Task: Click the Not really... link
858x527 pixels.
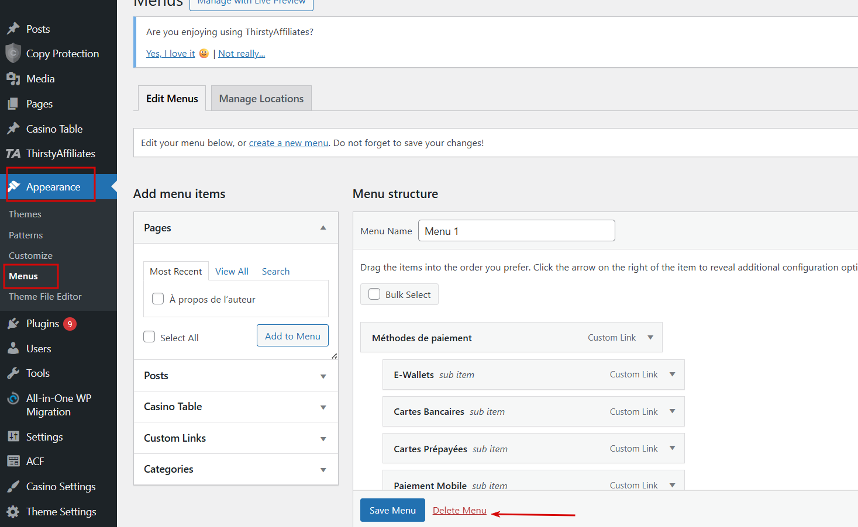Action: [x=242, y=53]
